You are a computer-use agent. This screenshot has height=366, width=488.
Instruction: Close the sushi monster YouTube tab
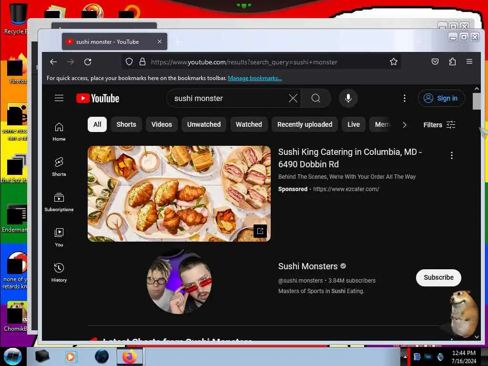click(x=159, y=41)
